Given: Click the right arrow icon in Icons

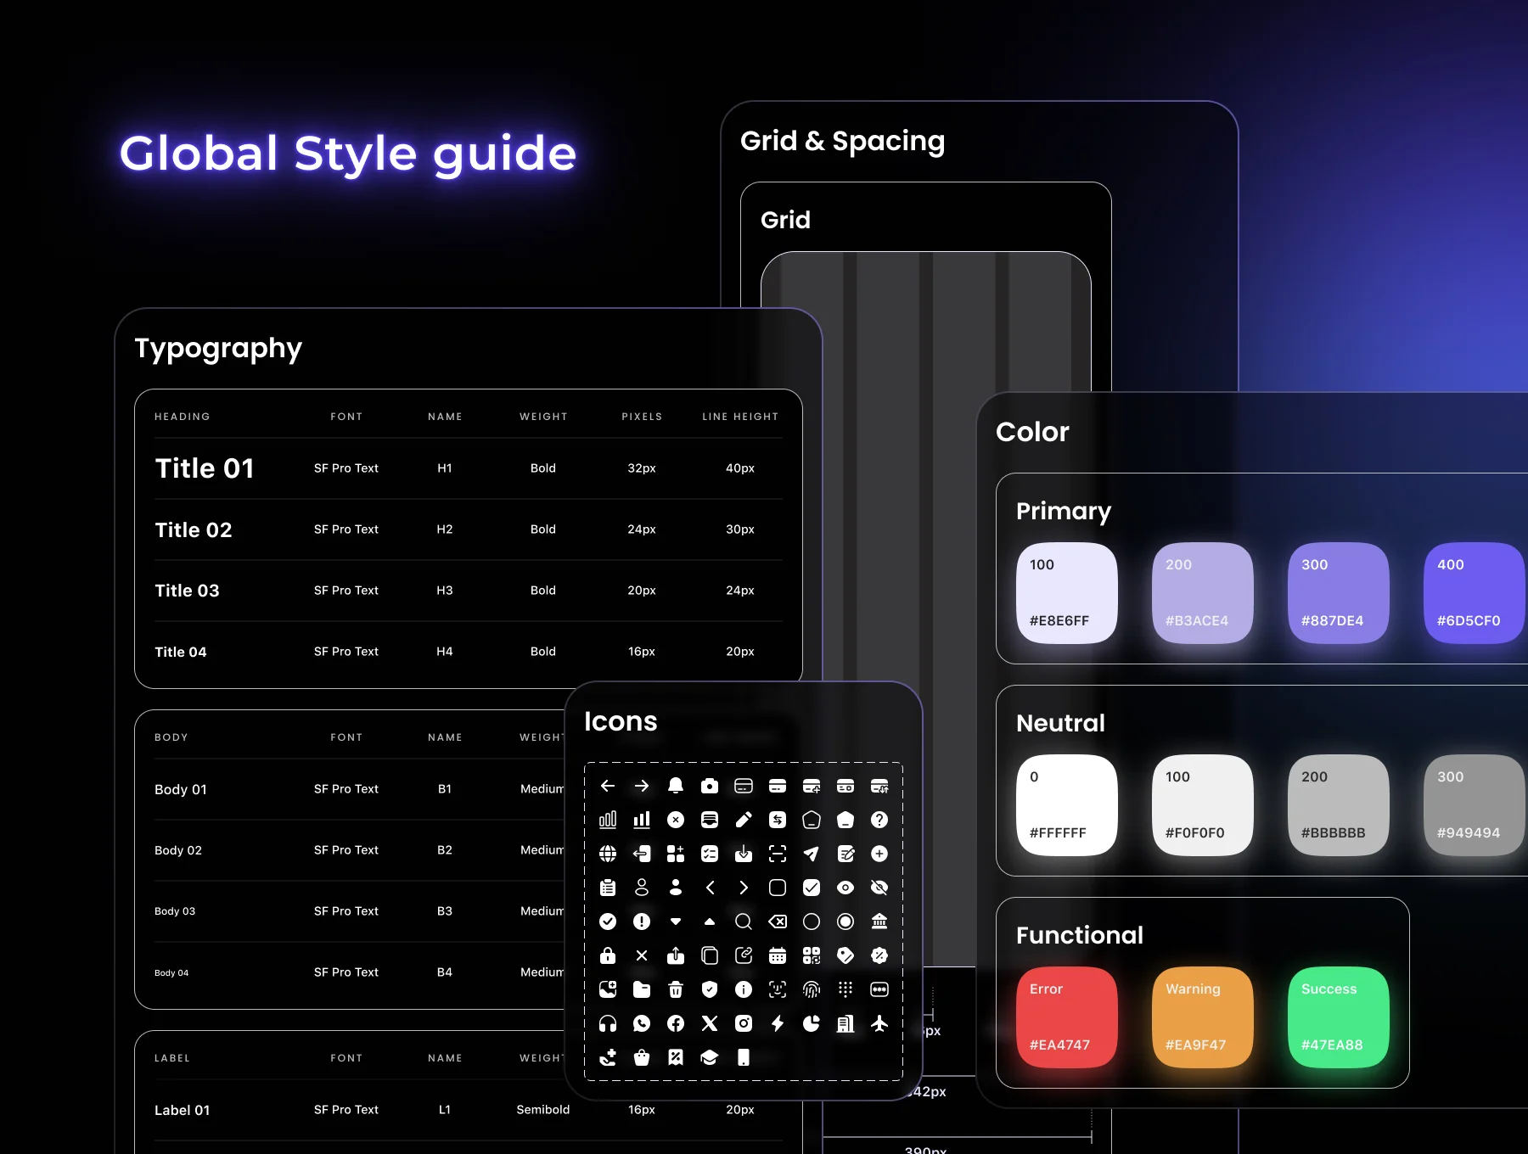Looking at the screenshot, I should [x=642, y=786].
